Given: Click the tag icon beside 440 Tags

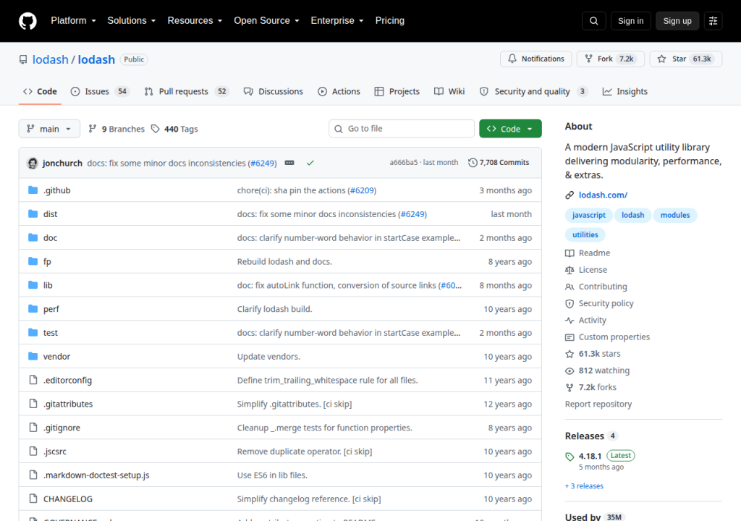Looking at the screenshot, I should click(155, 129).
